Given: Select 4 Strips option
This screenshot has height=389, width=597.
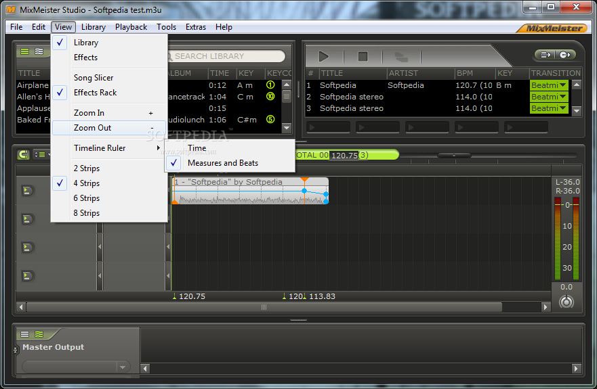Looking at the screenshot, I should [x=109, y=183].
